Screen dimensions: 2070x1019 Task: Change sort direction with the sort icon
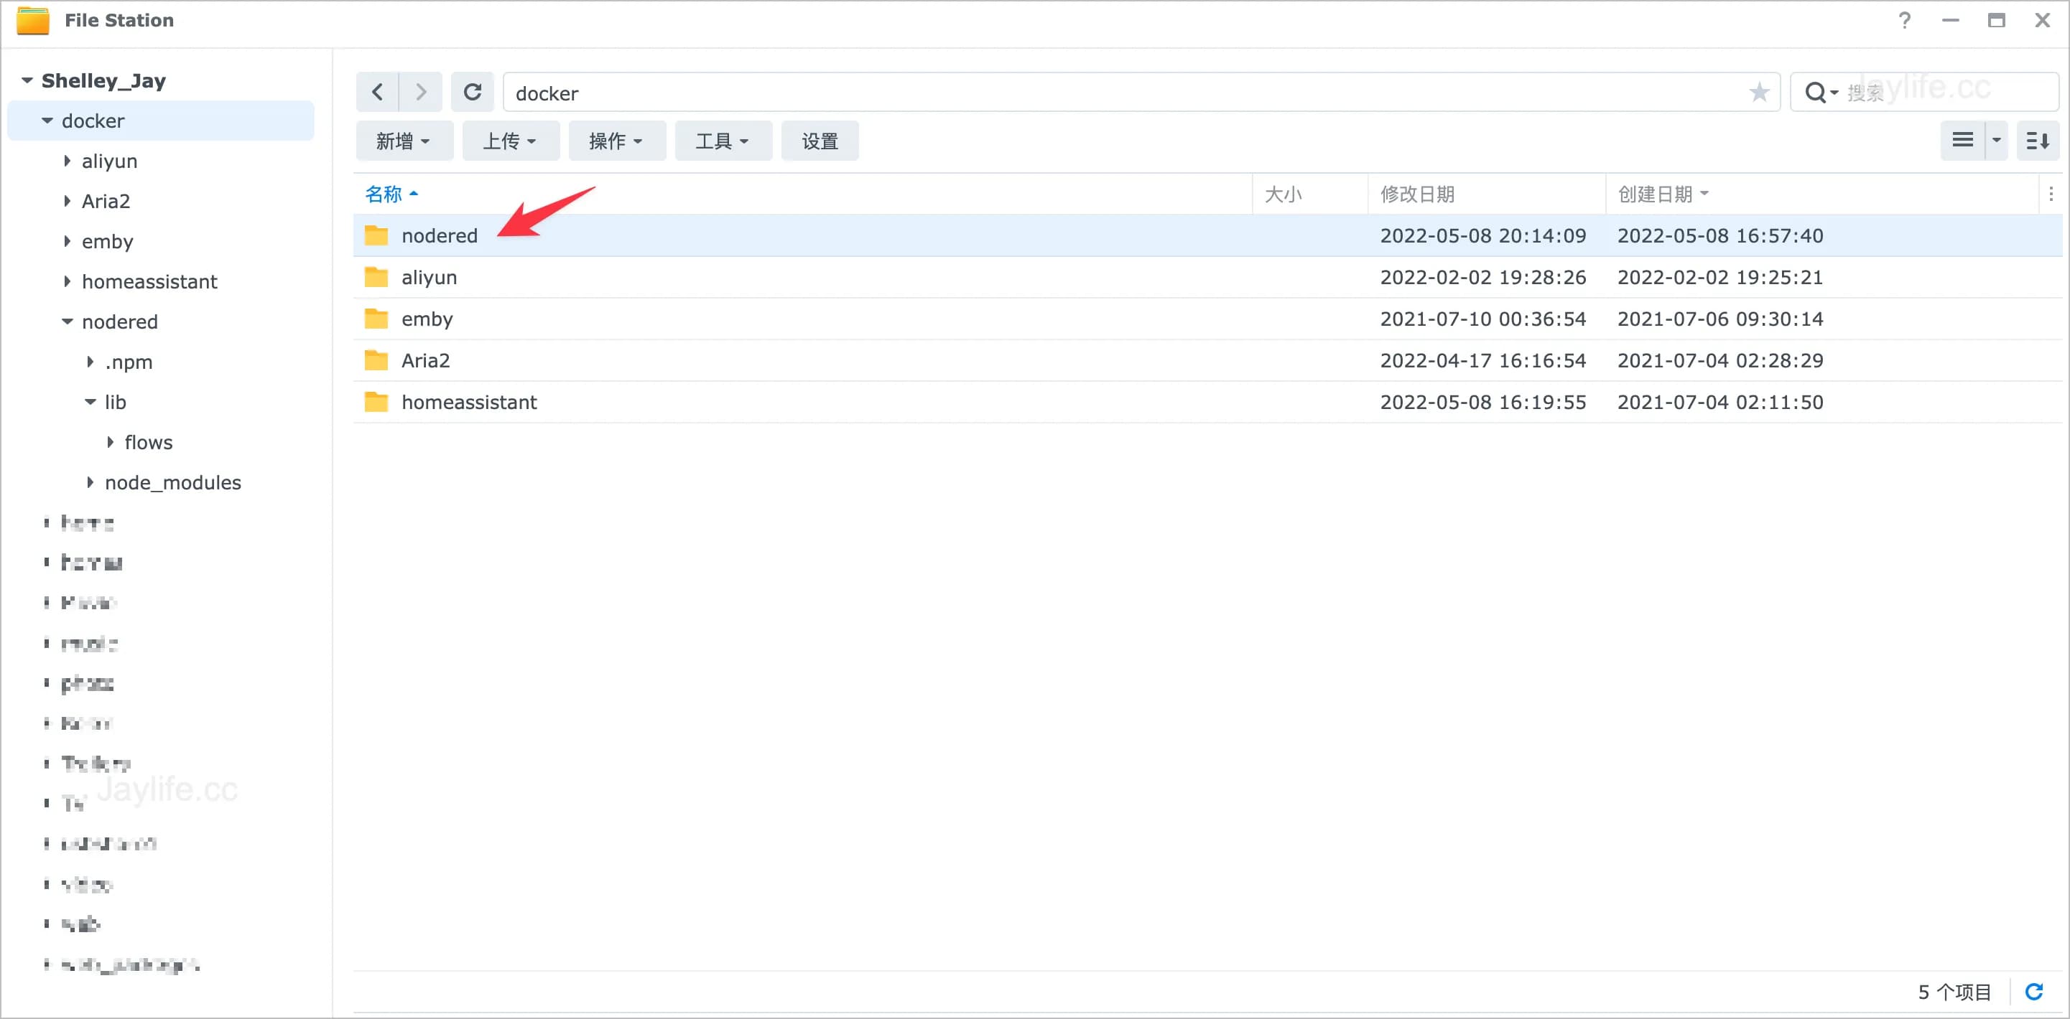click(2038, 140)
